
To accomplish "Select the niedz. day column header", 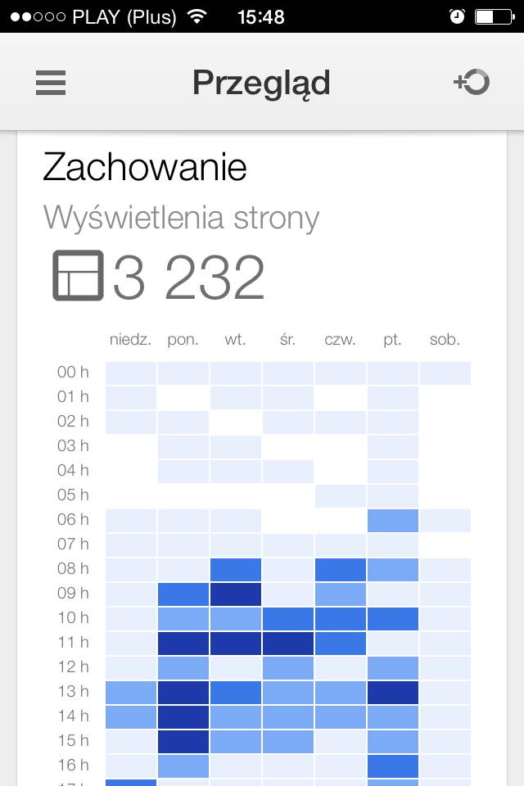I will tap(130, 340).
